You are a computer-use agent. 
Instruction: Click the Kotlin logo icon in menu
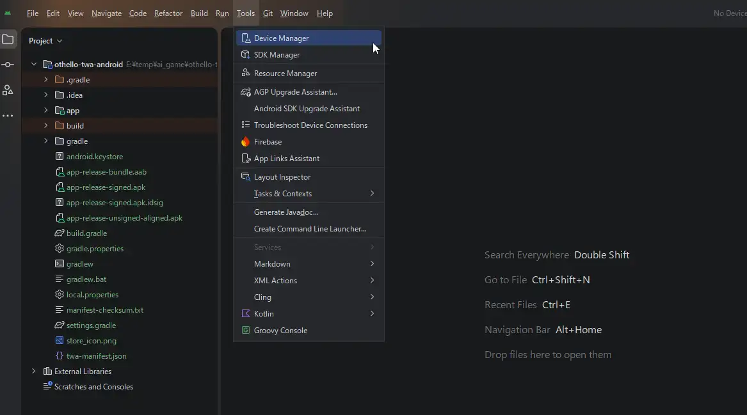coord(246,313)
